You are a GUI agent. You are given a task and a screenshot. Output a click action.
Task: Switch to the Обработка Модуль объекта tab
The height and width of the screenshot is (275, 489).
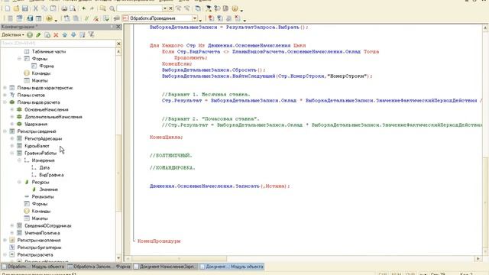[x=33, y=267]
